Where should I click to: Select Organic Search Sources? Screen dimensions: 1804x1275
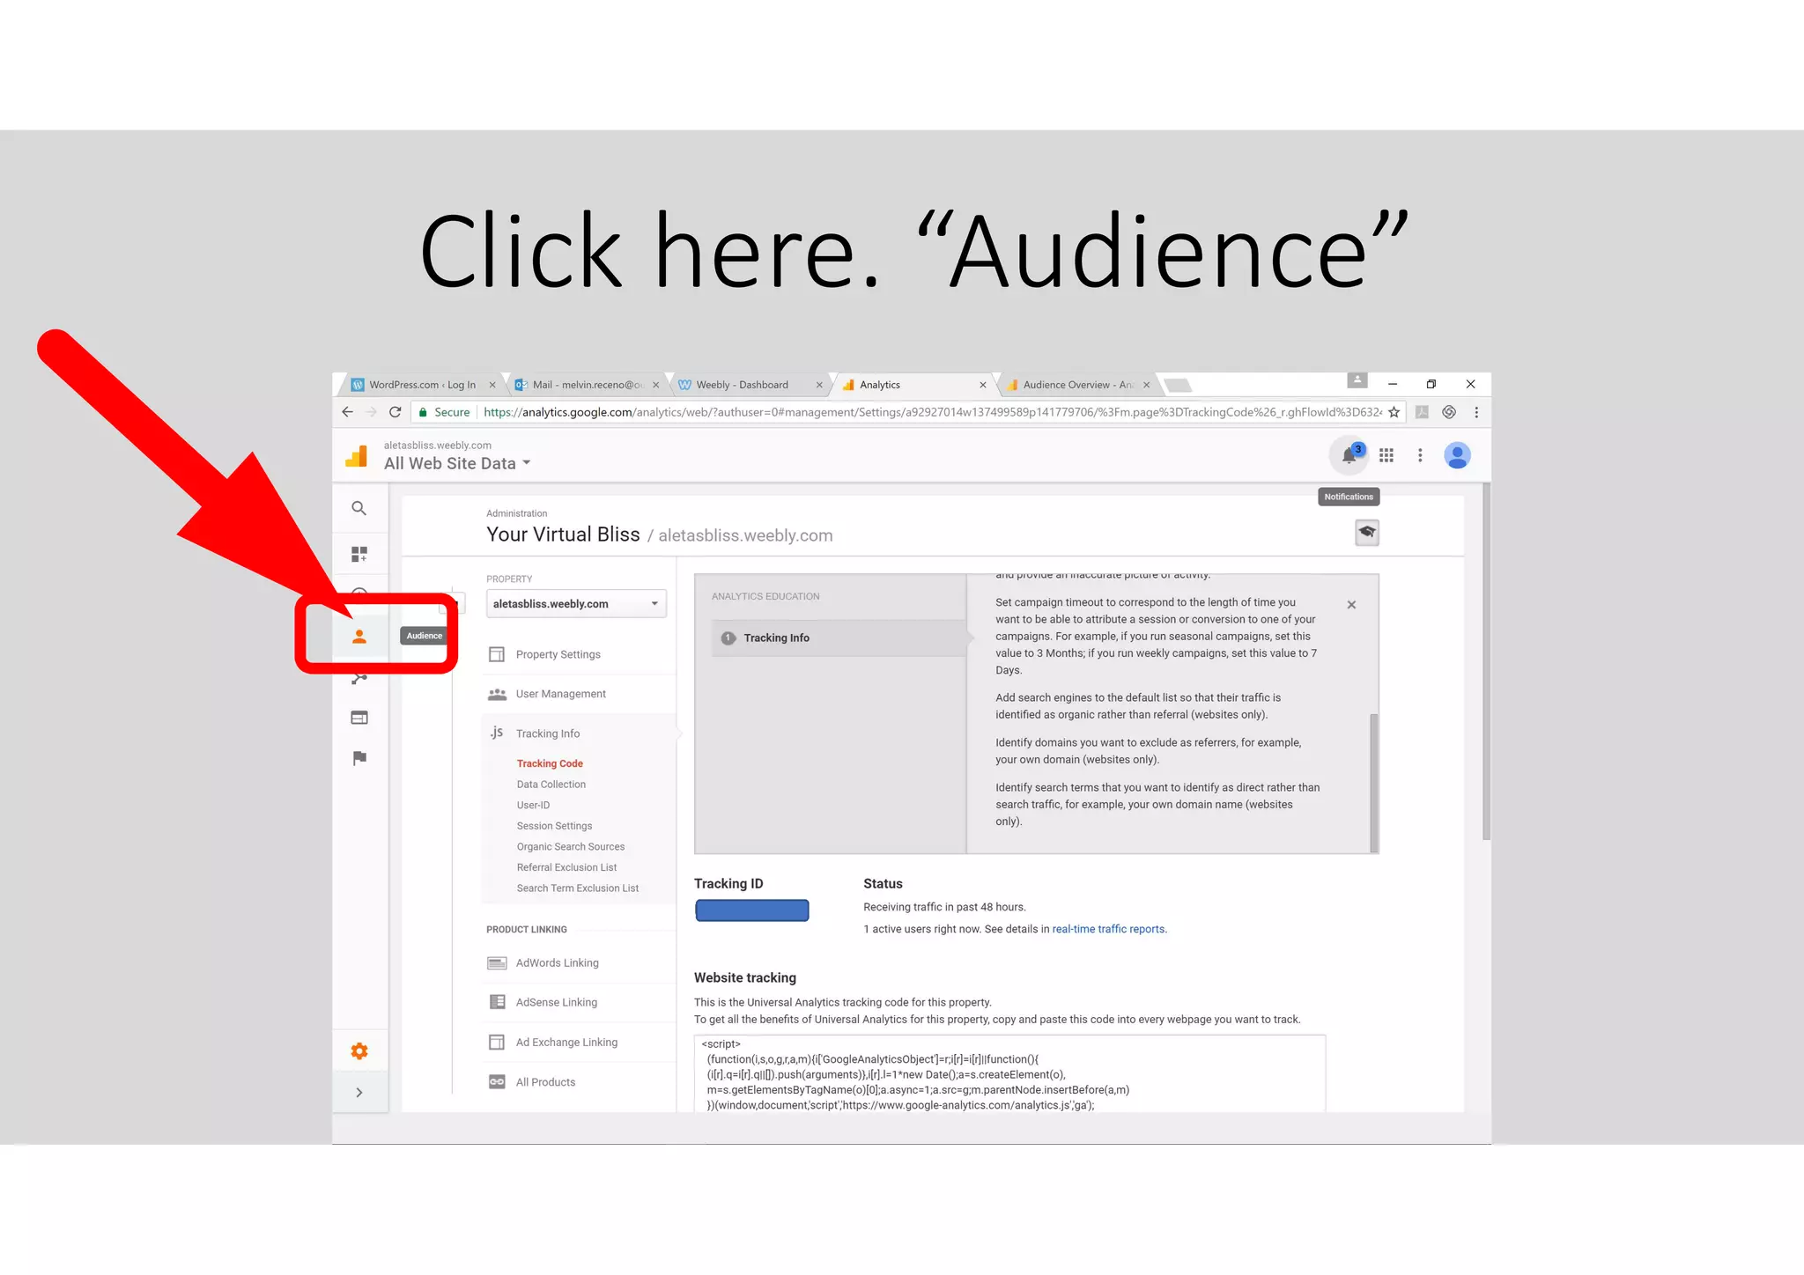[571, 847]
